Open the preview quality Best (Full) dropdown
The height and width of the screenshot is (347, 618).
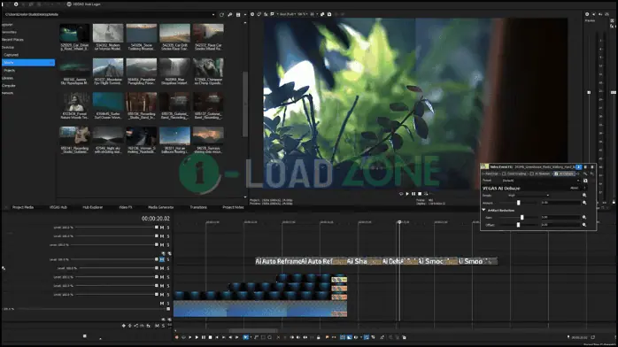coord(287,14)
